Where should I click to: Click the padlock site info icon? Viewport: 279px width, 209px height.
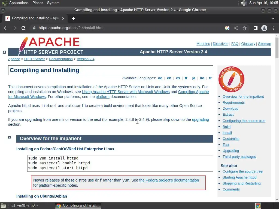click(34, 28)
